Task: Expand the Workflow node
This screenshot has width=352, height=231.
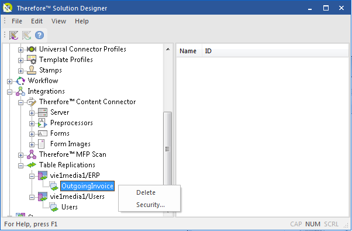Action: point(9,81)
